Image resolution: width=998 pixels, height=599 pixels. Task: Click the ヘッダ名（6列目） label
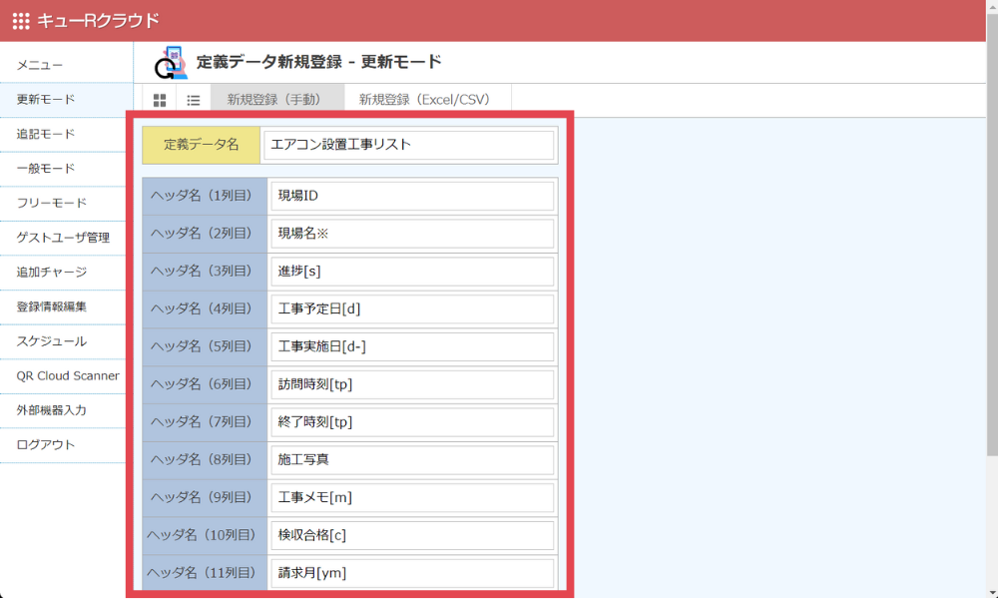(205, 384)
